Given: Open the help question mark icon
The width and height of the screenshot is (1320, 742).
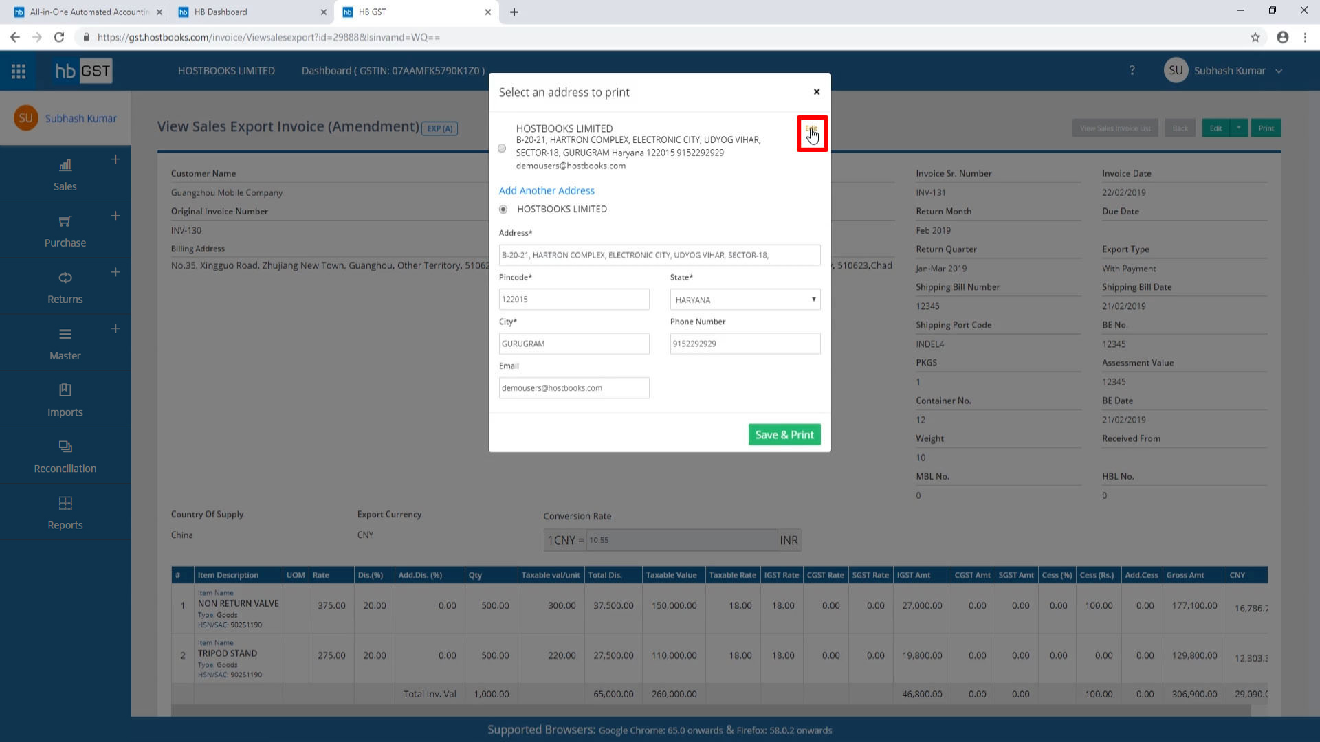Looking at the screenshot, I should point(1132,70).
